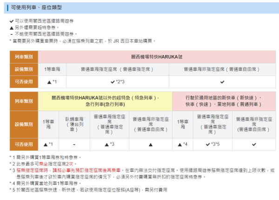Click the ▲*3 symbol in the second table
279x200 pixels.
pyautogui.click(x=109, y=144)
